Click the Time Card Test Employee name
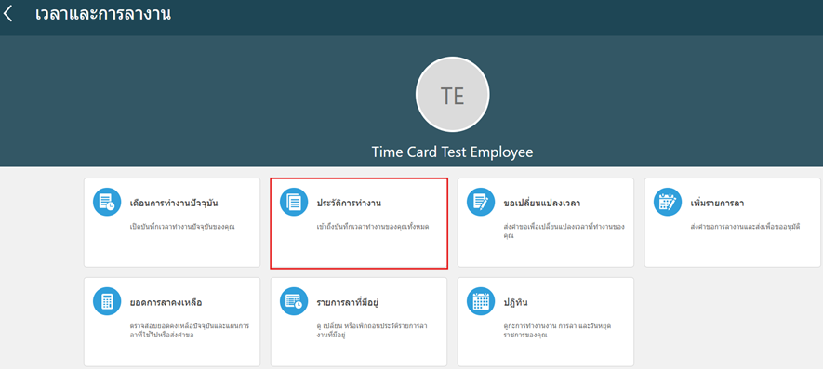 tap(453, 152)
